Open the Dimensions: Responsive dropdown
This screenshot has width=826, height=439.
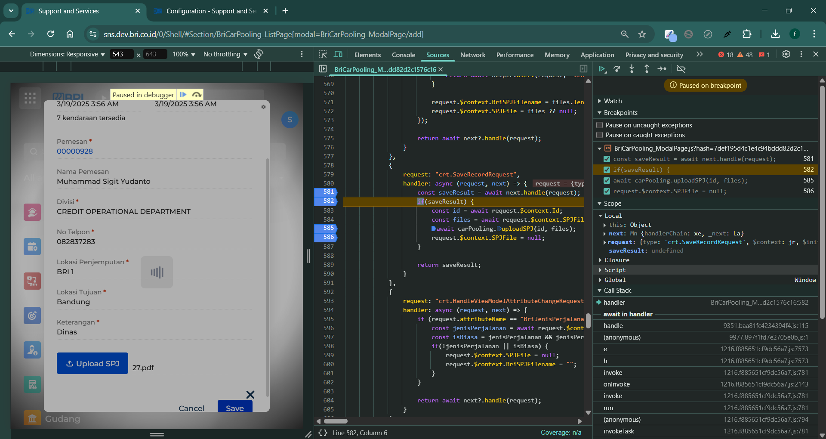click(x=68, y=54)
